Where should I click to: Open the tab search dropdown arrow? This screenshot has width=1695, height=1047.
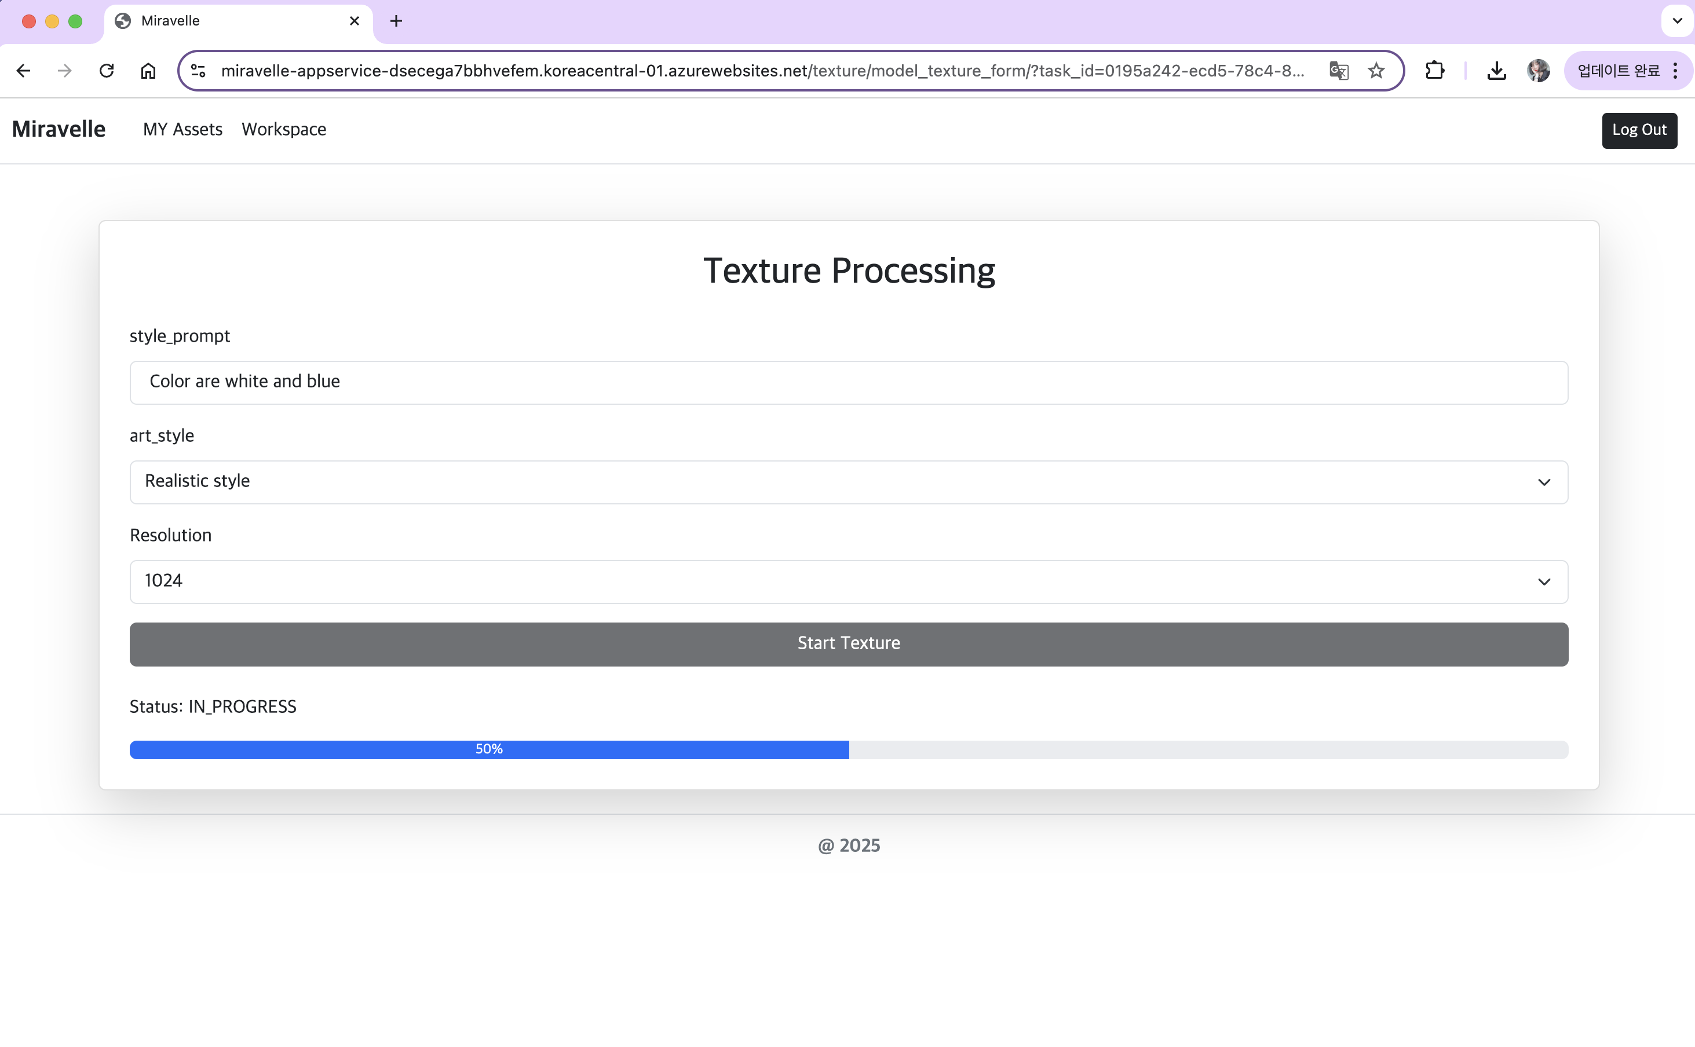pyautogui.click(x=1677, y=21)
